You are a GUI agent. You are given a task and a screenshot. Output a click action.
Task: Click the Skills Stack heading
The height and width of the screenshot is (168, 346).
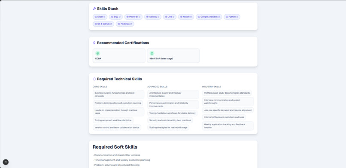point(108,9)
